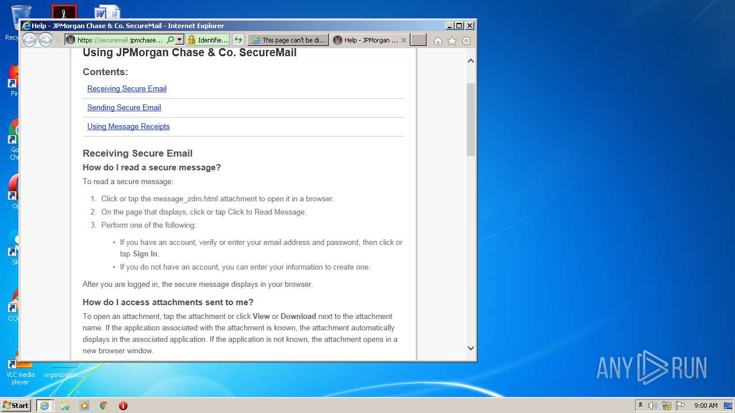Open Favorites star icon
The width and height of the screenshot is (735, 413).
pos(452,41)
